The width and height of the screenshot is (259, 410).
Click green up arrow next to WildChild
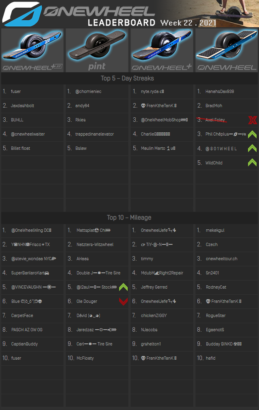pyautogui.click(x=252, y=163)
